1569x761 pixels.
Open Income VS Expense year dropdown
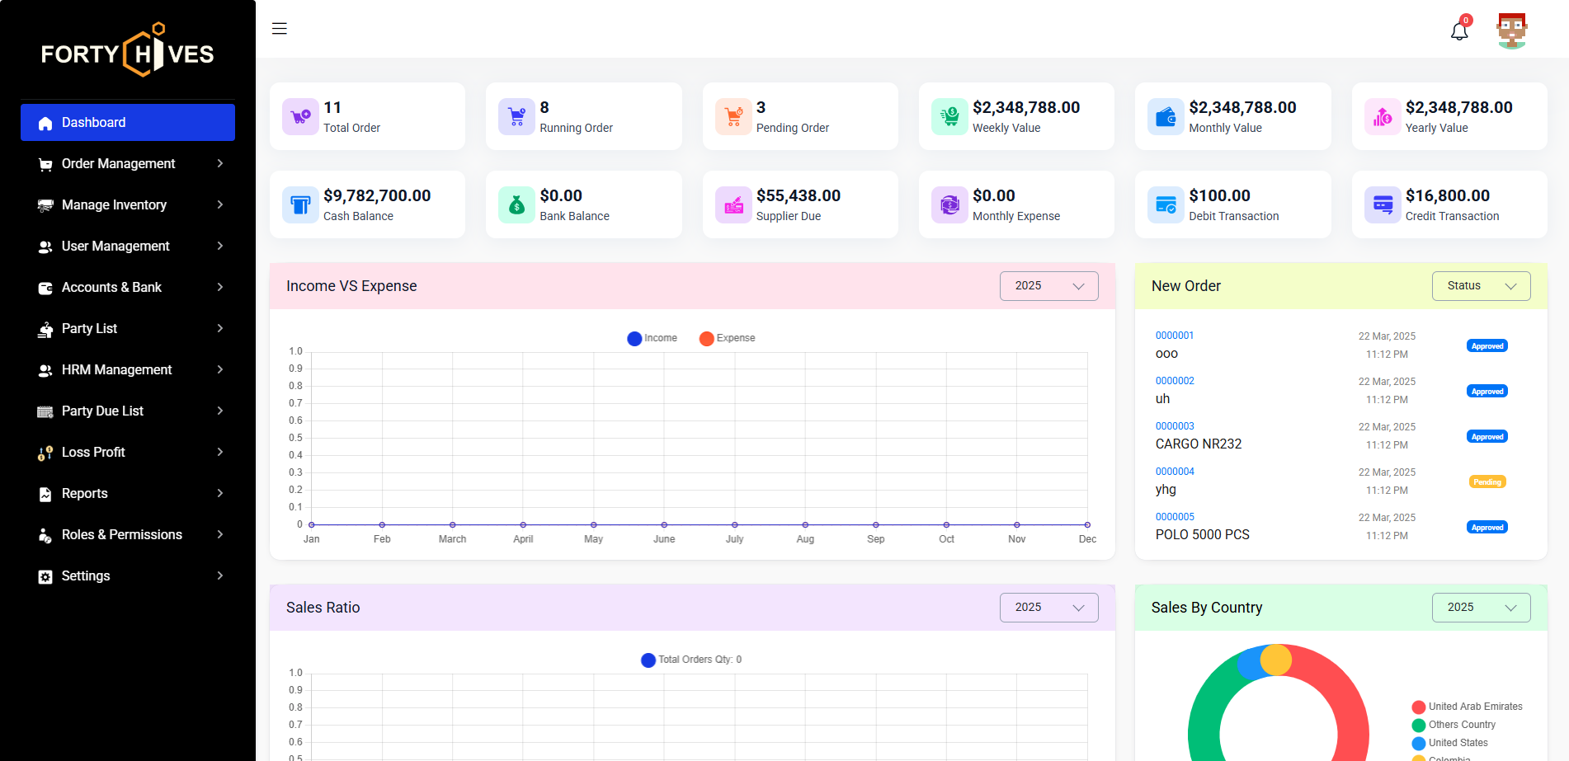pyautogui.click(x=1048, y=286)
